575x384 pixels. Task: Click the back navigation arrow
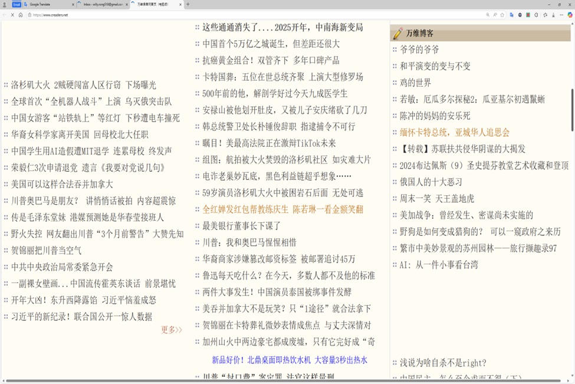(x=4, y=15)
